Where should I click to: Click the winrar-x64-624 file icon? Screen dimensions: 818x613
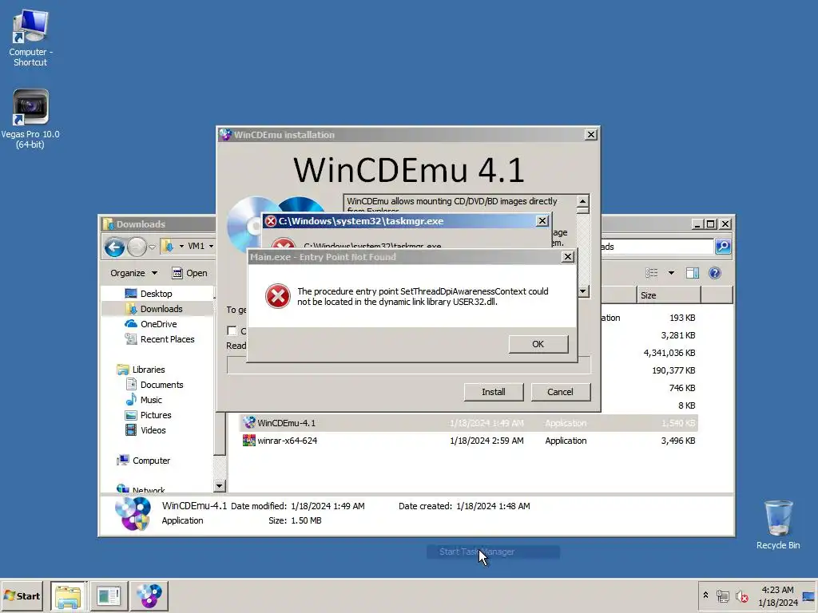[249, 441]
